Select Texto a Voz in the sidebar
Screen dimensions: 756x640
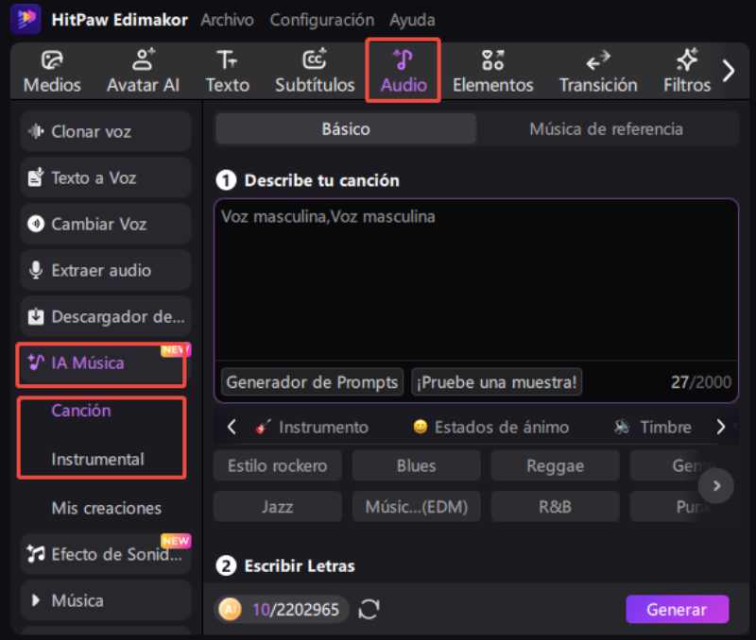click(106, 177)
